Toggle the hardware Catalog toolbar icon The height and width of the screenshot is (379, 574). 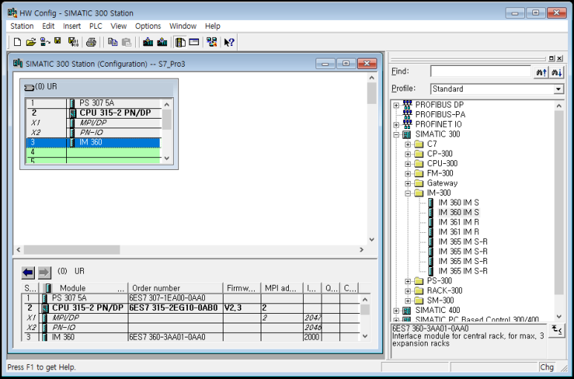[180, 42]
